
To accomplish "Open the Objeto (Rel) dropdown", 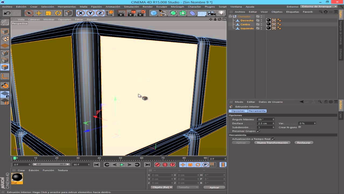I will (x=162, y=187).
